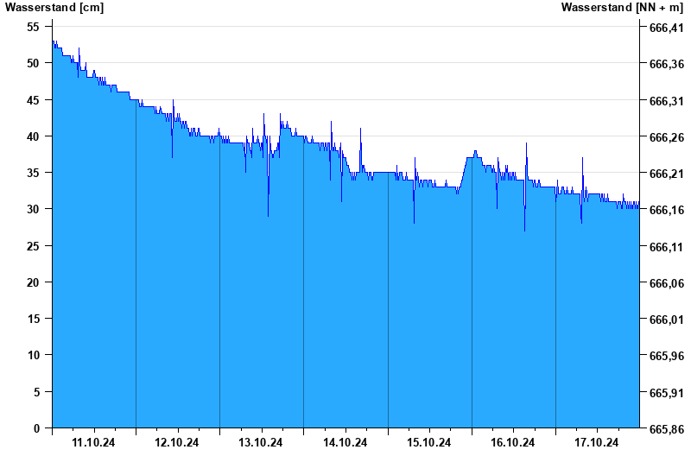Click the date label 16.10.24
The height and width of the screenshot is (475, 691).
(512, 442)
